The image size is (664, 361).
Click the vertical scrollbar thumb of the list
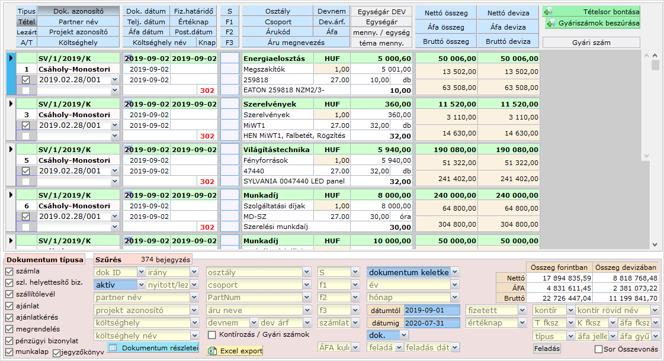click(x=655, y=65)
